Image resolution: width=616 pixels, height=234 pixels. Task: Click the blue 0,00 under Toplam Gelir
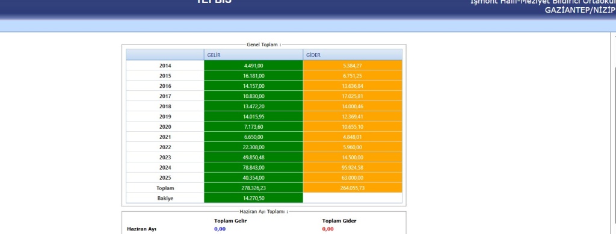[220, 229]
